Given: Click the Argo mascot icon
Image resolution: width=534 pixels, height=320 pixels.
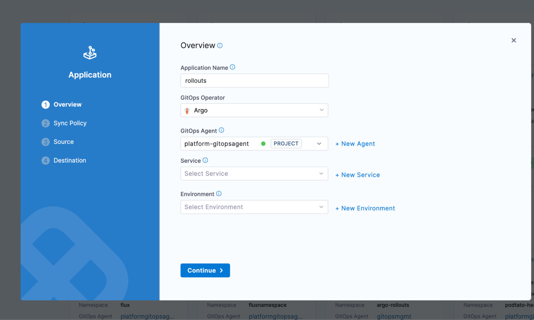Looking at the screenshot, I should tap(187, 111).
